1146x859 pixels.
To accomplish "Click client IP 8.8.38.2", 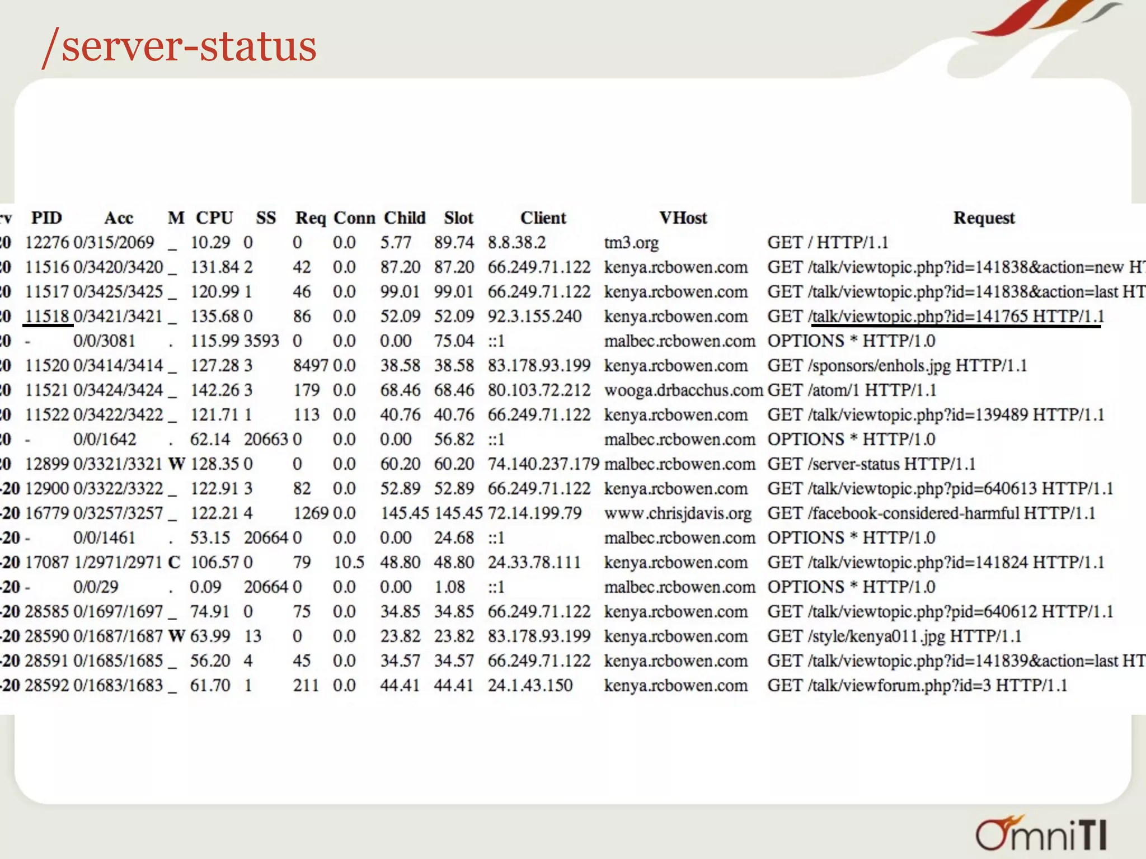I will click(516, 242).
